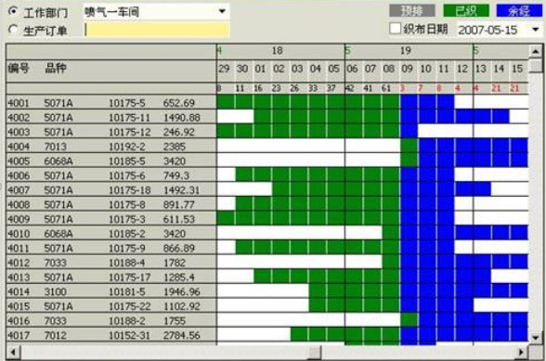The height and width of the screenshot is (361, 546).
Task: Click the blue 余经 legend button
Action: pyautogui.click(x=519, y=11)
